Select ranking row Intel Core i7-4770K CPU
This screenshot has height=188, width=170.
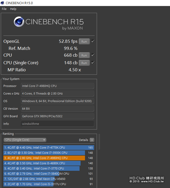point(49,148)
